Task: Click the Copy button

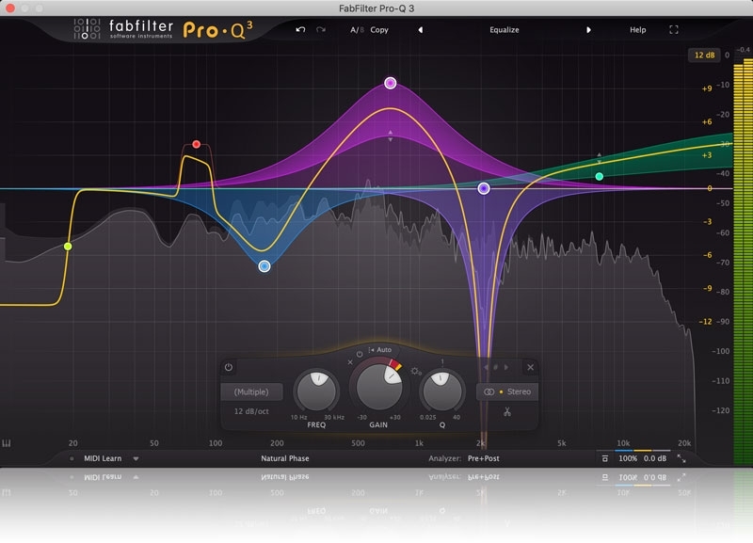Action: [379, 30]
